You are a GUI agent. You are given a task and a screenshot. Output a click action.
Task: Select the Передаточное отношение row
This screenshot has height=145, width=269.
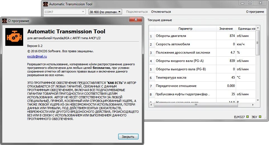(203, 86)
